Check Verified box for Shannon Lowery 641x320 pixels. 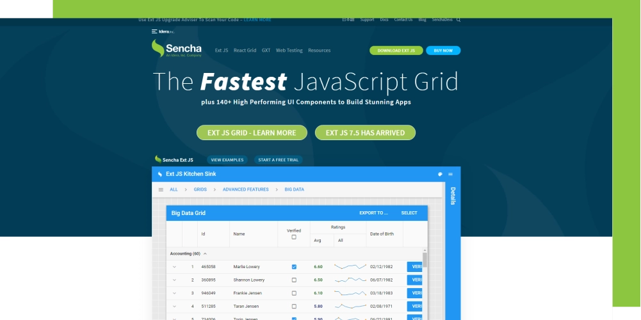[294, 280]
